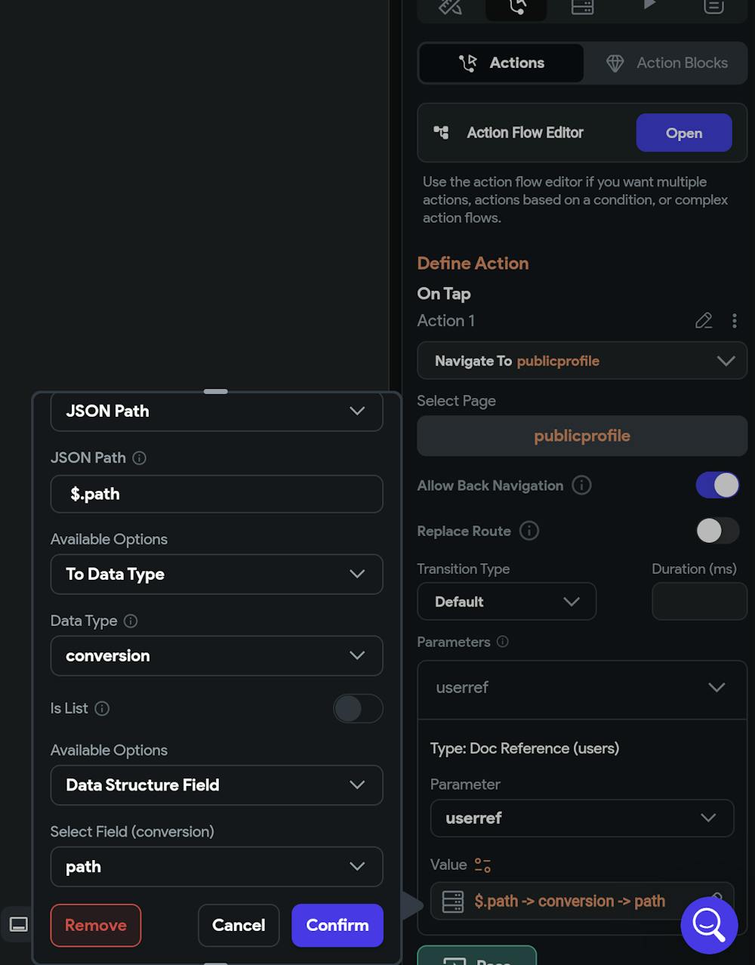755x965 pixels.
Task: Click the pencil edit icon for Action 1
Action: pyautogui.click(x=704, y=321)
